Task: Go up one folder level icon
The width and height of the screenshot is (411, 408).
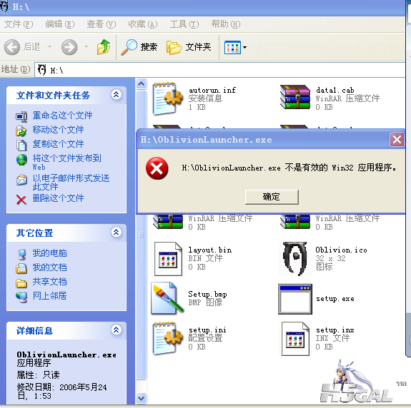Action: (104, 47)
